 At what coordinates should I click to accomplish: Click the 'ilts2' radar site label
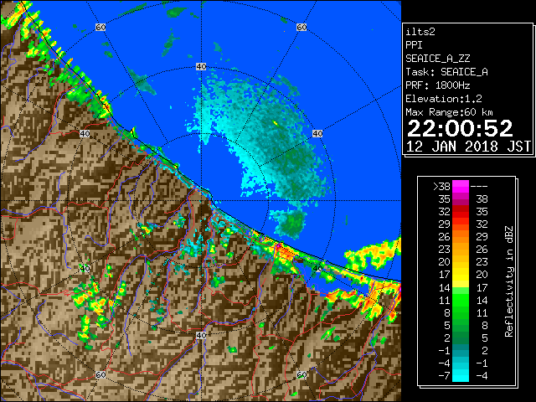tap(420, 32)
